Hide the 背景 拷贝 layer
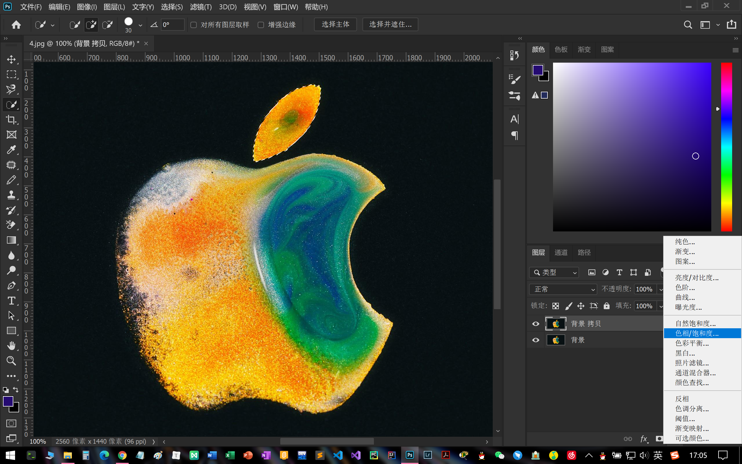Image resolution: width=742 pixels, height=464 pixels. (535, 324)
